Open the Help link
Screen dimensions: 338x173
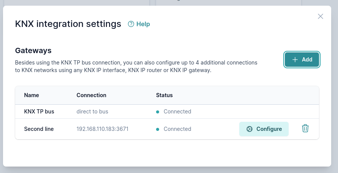pos(143,24)
